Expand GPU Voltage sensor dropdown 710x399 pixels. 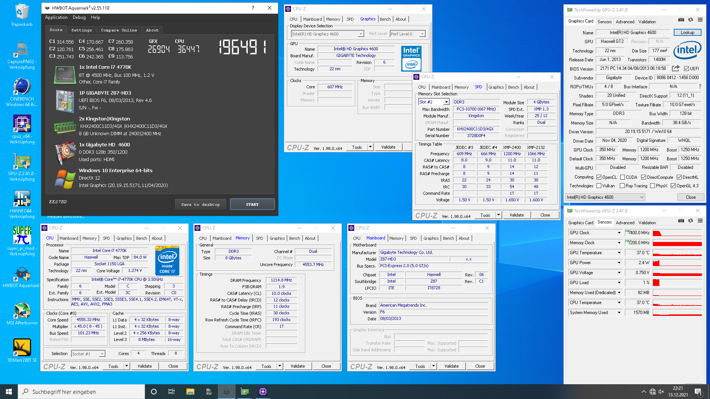[619, 273]
